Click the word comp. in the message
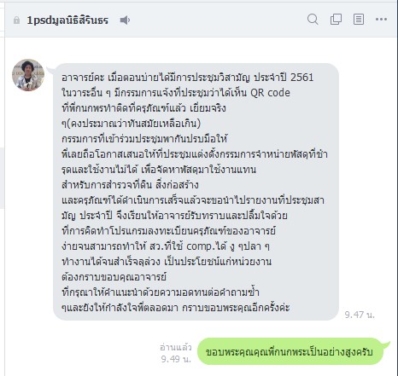The image size is (398, 376). 200,246
